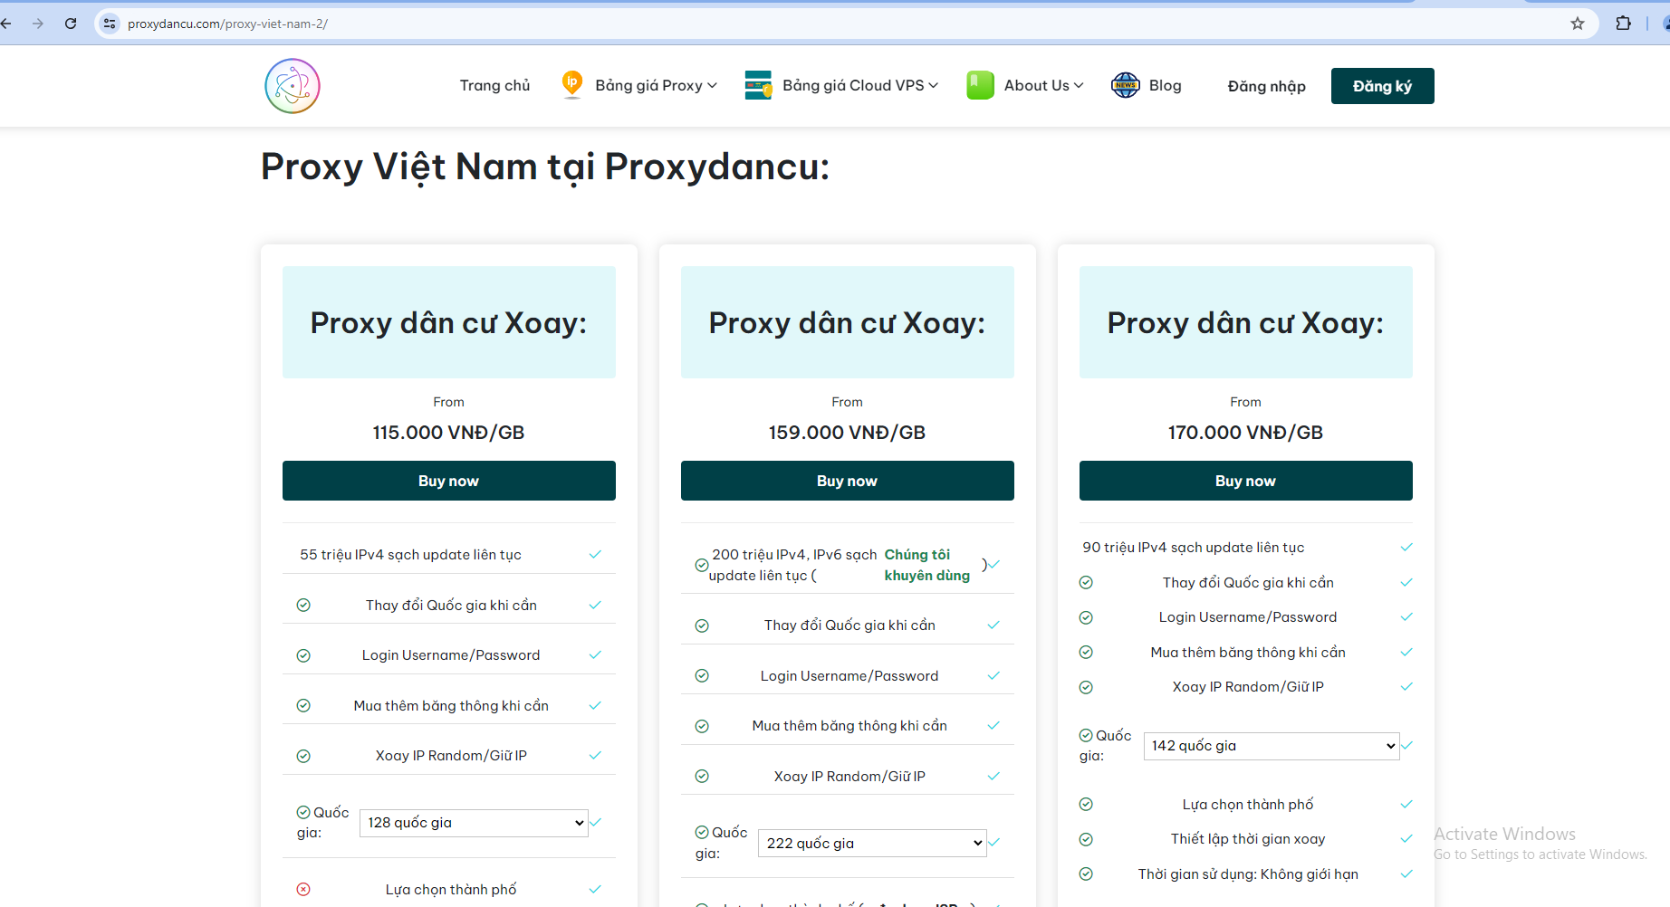Click circle check beside Xoay IP Random, 159.000 card

(x=702, y=776)
